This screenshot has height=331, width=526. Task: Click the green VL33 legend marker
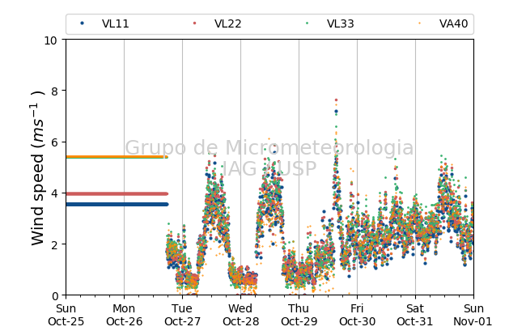point(308,23)
